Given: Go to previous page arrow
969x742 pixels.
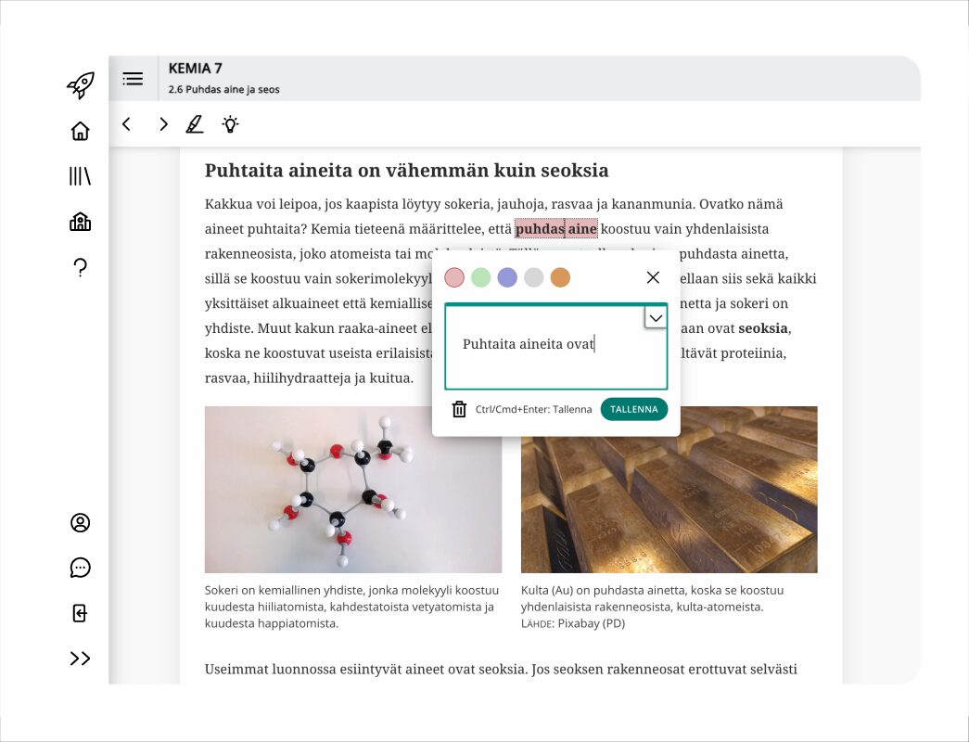Looking at the screenshot, I should coord(127,124).
